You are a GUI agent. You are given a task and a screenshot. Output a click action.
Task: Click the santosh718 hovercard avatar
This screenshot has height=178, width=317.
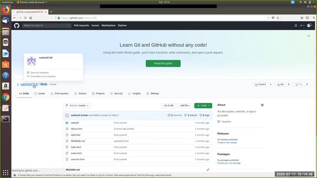[32, 61]
